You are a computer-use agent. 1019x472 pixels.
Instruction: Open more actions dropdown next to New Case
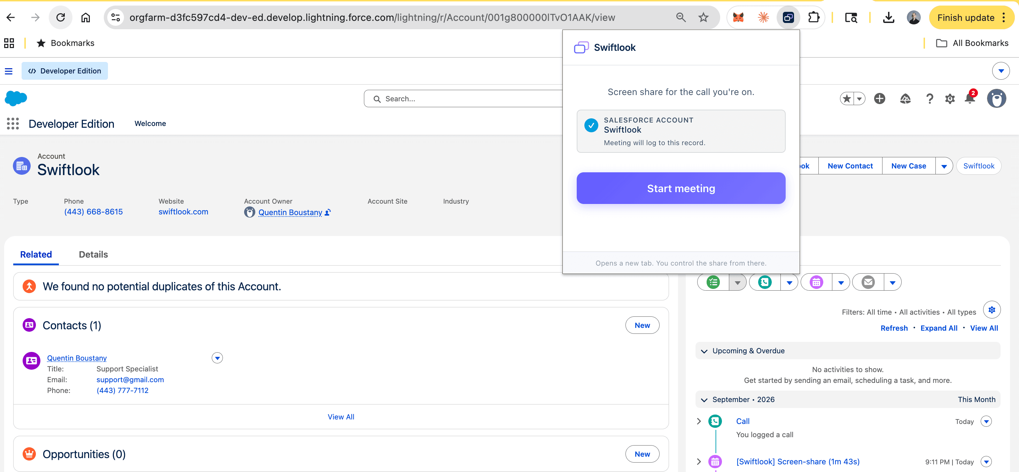[x=944, y=166]
